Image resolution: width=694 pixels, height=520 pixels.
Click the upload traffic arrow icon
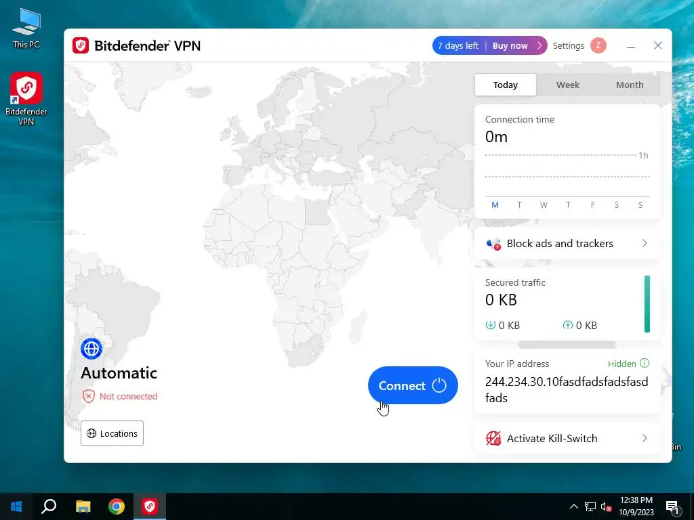pyautogui.click(x=567, y=325)
